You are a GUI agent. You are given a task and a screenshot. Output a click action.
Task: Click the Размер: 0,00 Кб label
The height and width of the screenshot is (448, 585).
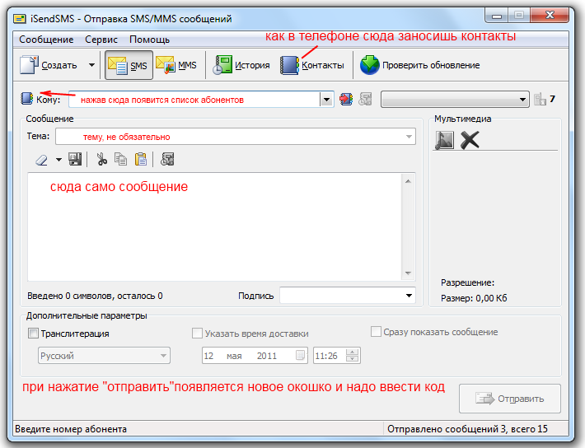(x=474, y=298)
